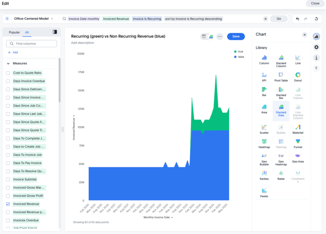Open the Office-Centered Model dropdown

tap(31, 19)
